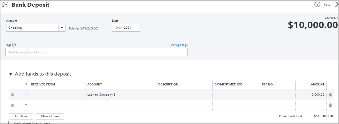The image size is (339, 124).
Task: Grab the drag handle of row 2
Action: (x=12, y=105)
